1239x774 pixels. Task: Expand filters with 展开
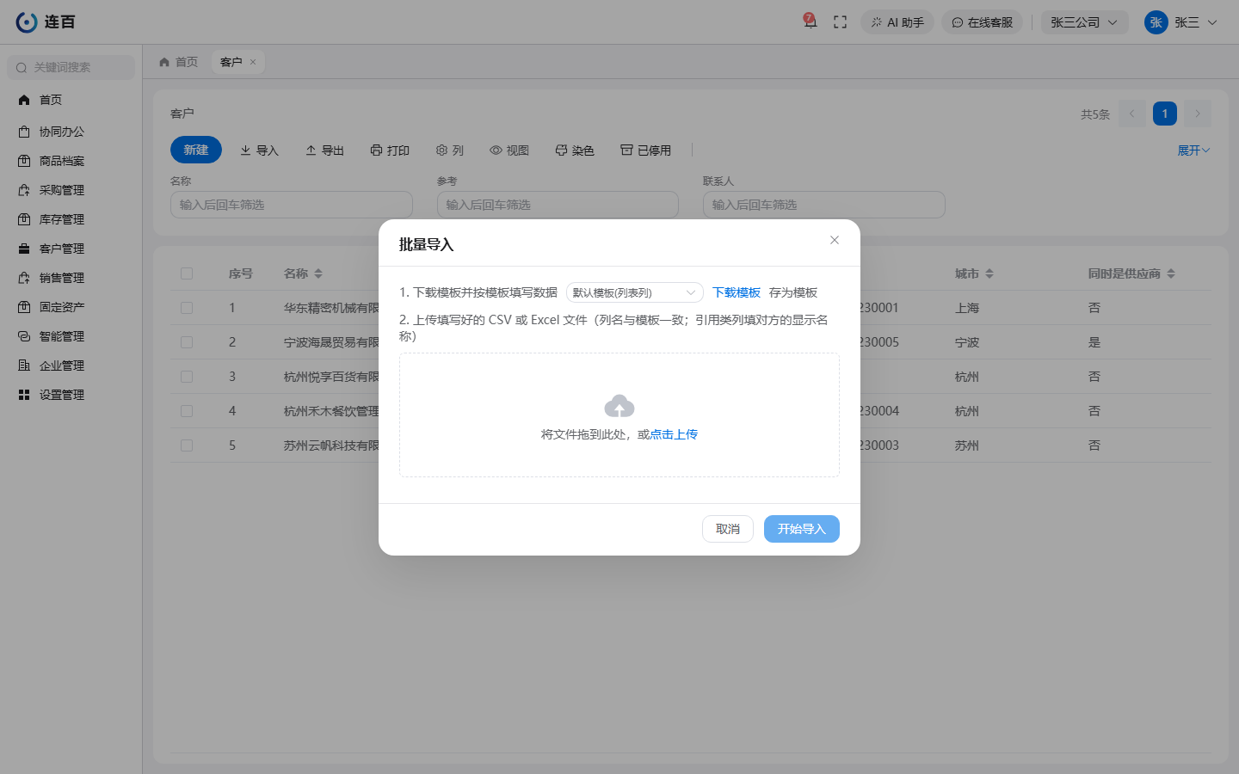pos(1193,150)
